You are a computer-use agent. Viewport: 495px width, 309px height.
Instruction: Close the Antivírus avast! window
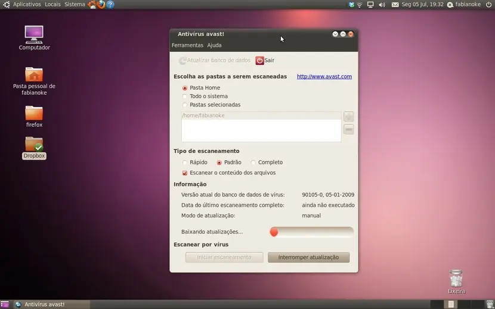[x=351, y=34]
